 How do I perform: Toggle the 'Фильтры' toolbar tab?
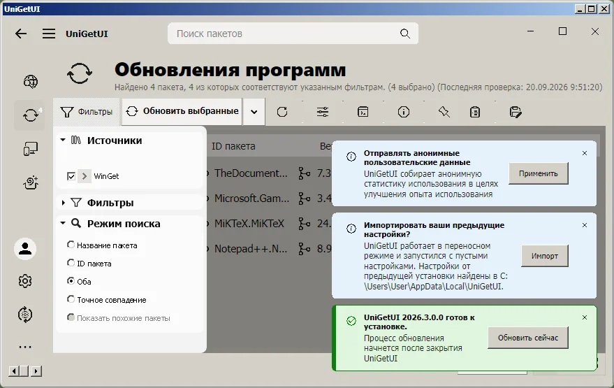(x=87, y=112)
